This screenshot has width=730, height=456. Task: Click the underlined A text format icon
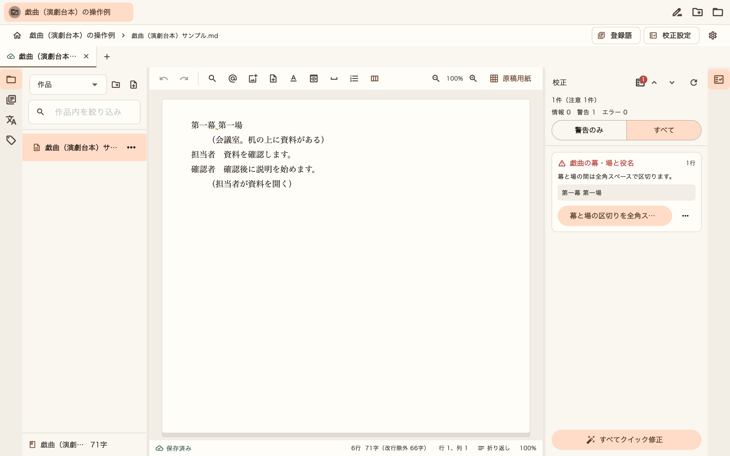(x=294, y=79)
